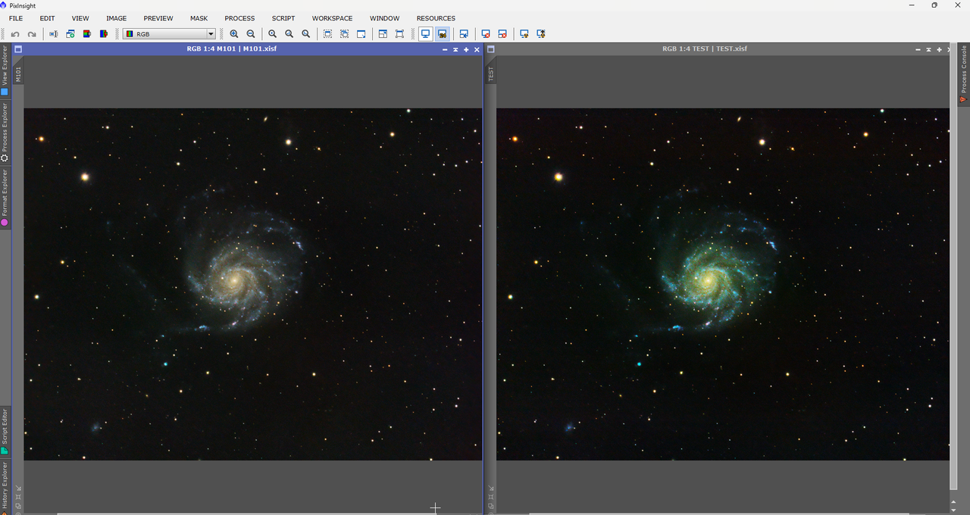Toggle the highlighted binoculars toolbar button

[x=442, y=34]
